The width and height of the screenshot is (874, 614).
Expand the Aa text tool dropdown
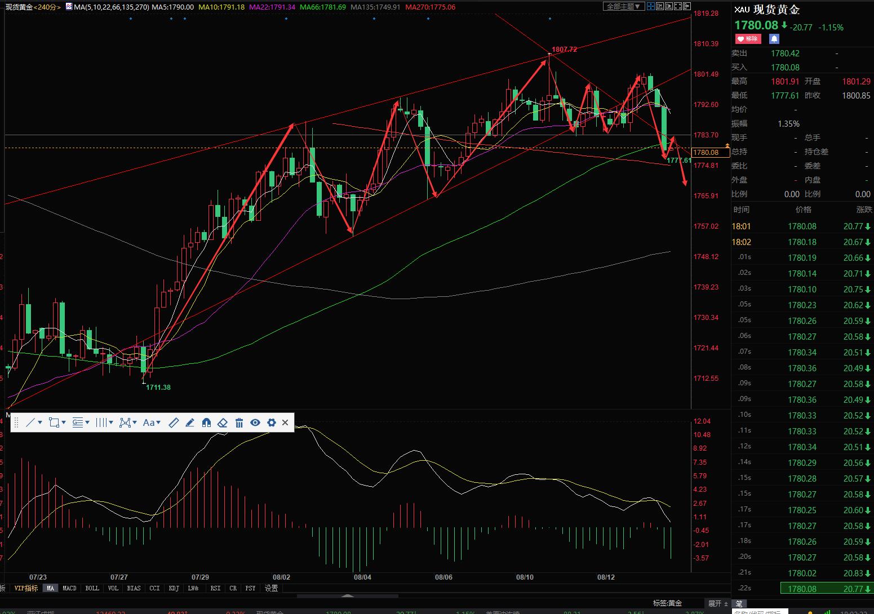point(158,422)
